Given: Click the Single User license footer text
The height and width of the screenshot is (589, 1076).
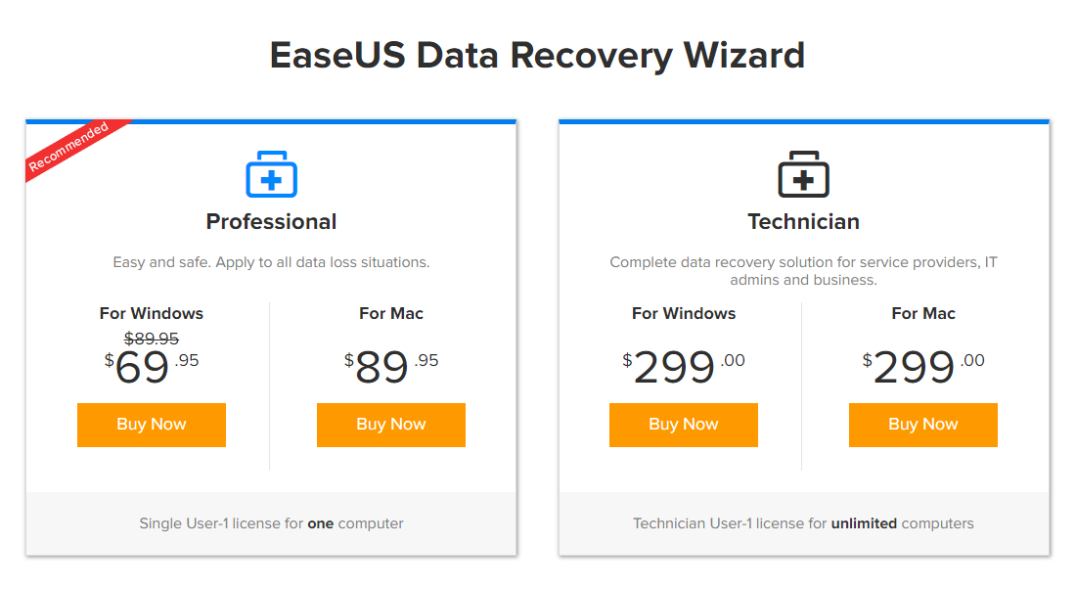Looking at the screenshot, I should (x=271, y=523).
